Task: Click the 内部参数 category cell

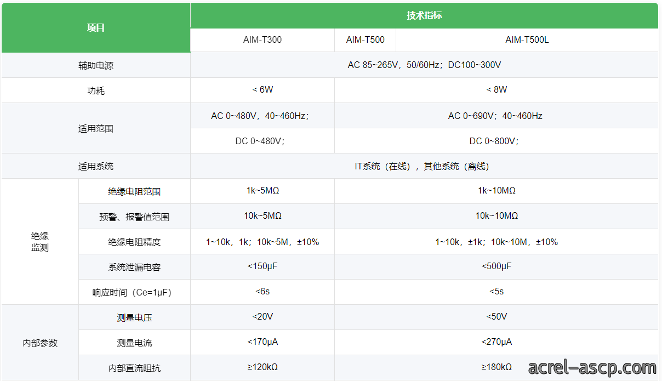Action: (40, 343)
